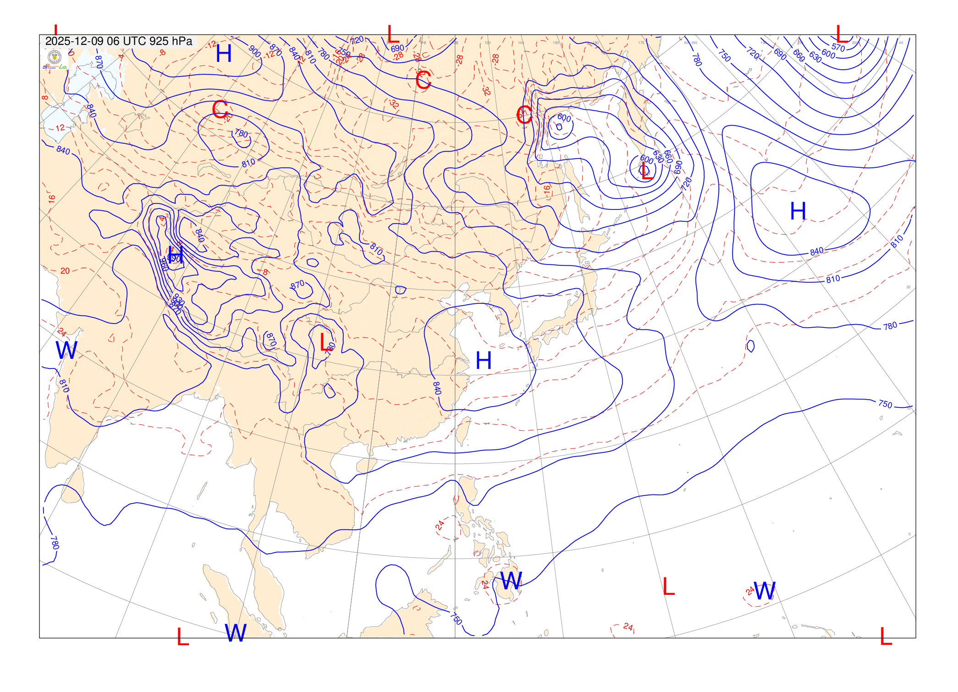The width and height of the screenshot is (958, 692).
Task: Click the red L below the map's bottom-left edge
Action: click(x=183, y=637)
